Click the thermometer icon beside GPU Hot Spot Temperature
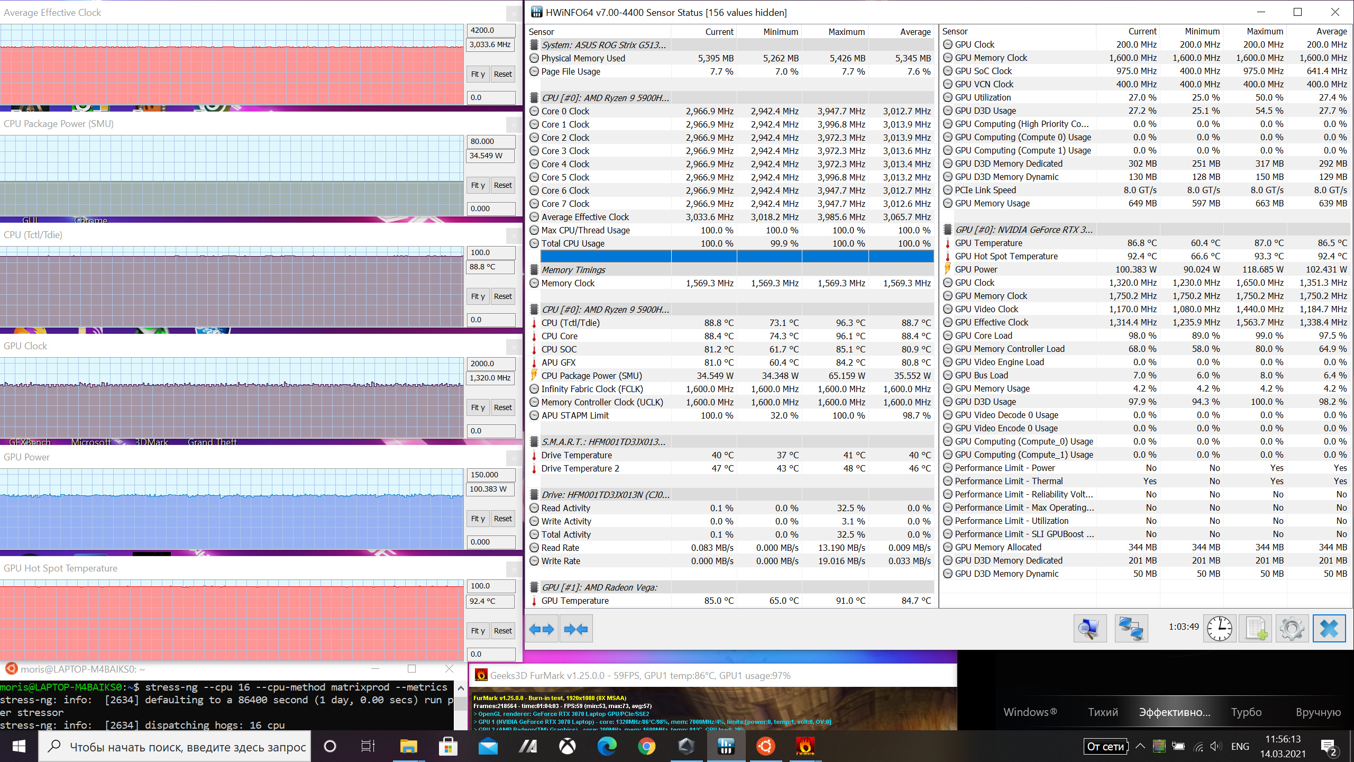The height and width of the screenshot is (762, 1354). click(x=948, y=257)
